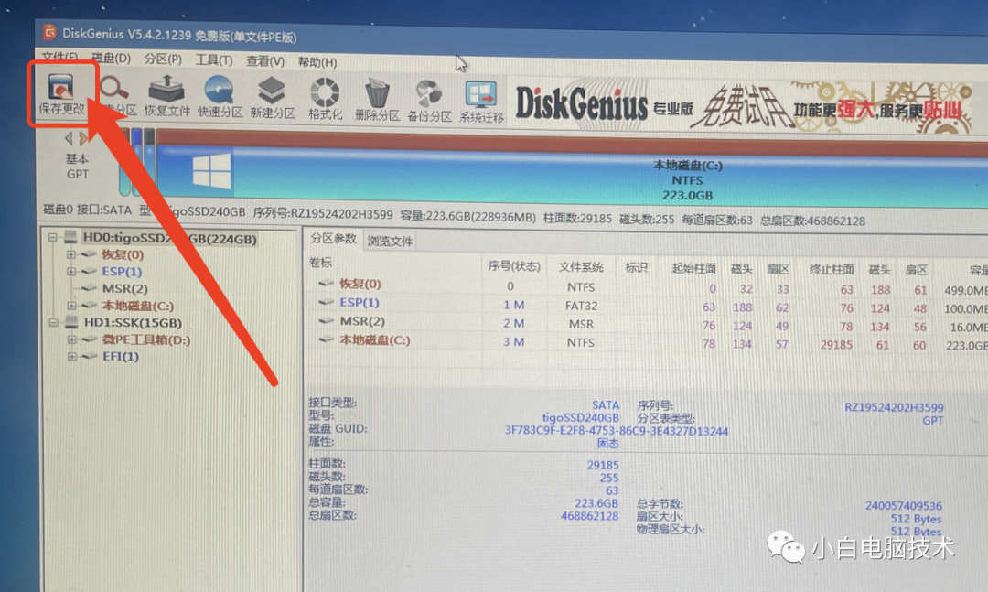Click the Save Changes (保存更改) toolbar icon

click(x=62, y=93)
